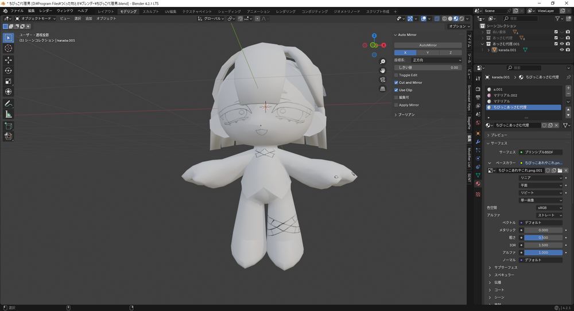Click the 3D Cursor tool
This screenshot has width=574, height=311.
click(9, 49)
